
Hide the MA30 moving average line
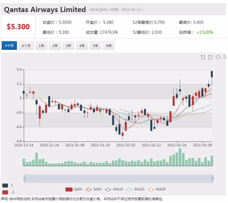[157, 189]
